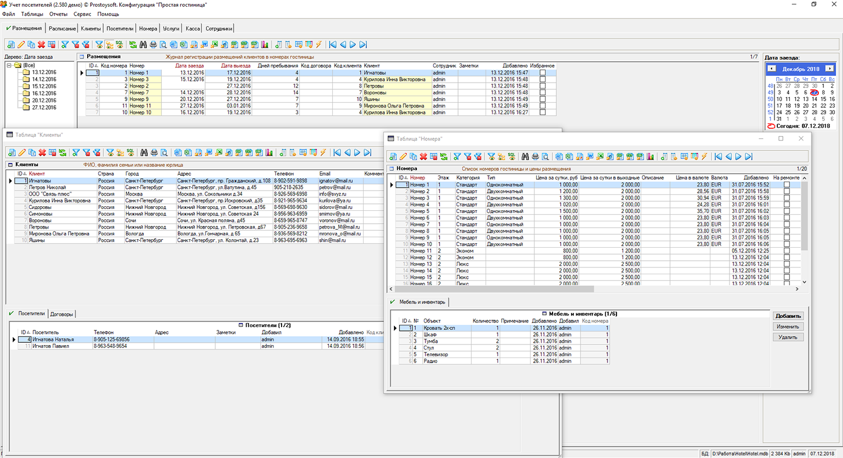Jump to first record in Клиенты toolbar
Image resolution: width=843 pixels, height=458 pixels.
(x=337, y=153)
